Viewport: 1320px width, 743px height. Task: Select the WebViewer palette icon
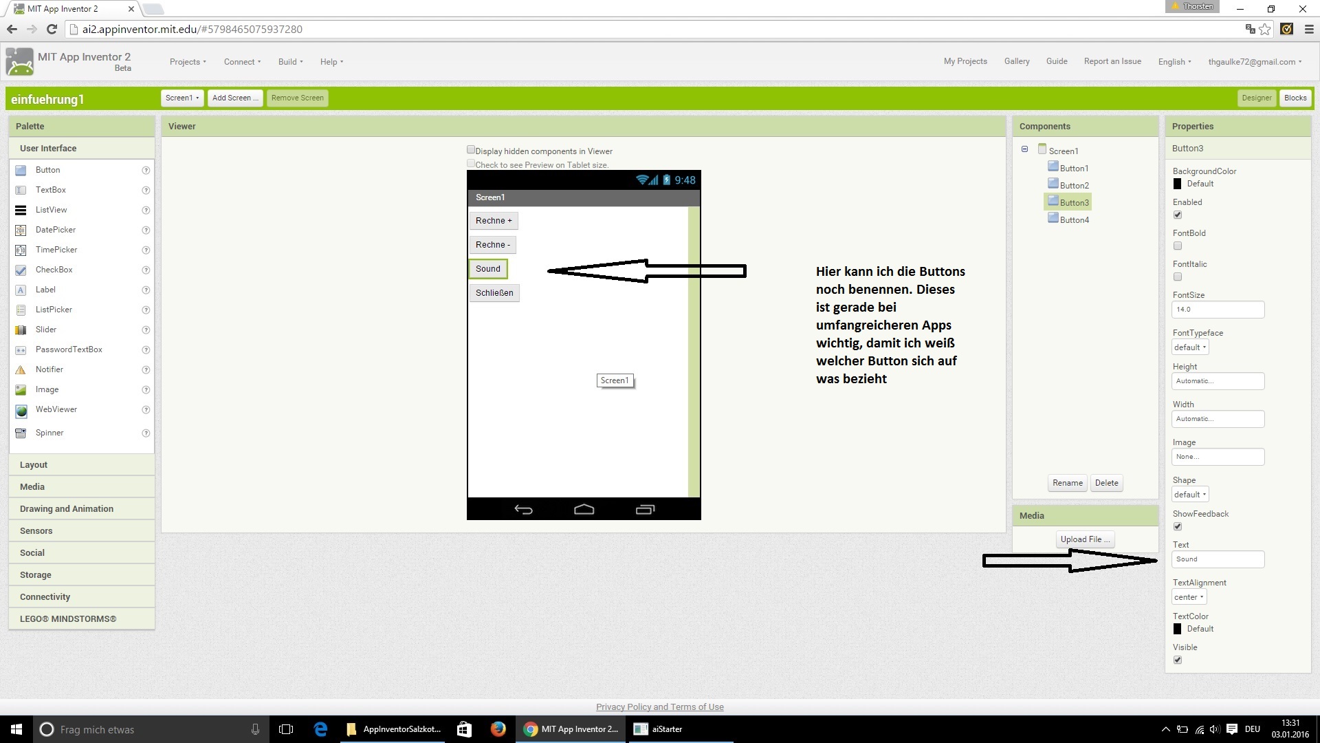tap(21, 411)
